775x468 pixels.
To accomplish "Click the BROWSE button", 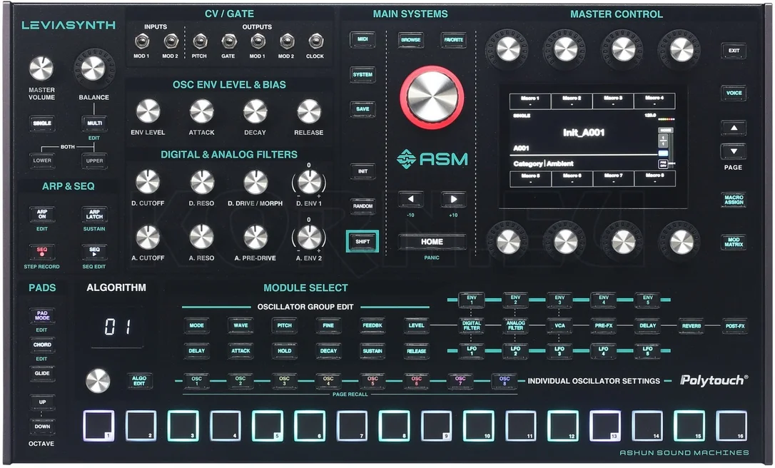I will (x=411, y=40).
